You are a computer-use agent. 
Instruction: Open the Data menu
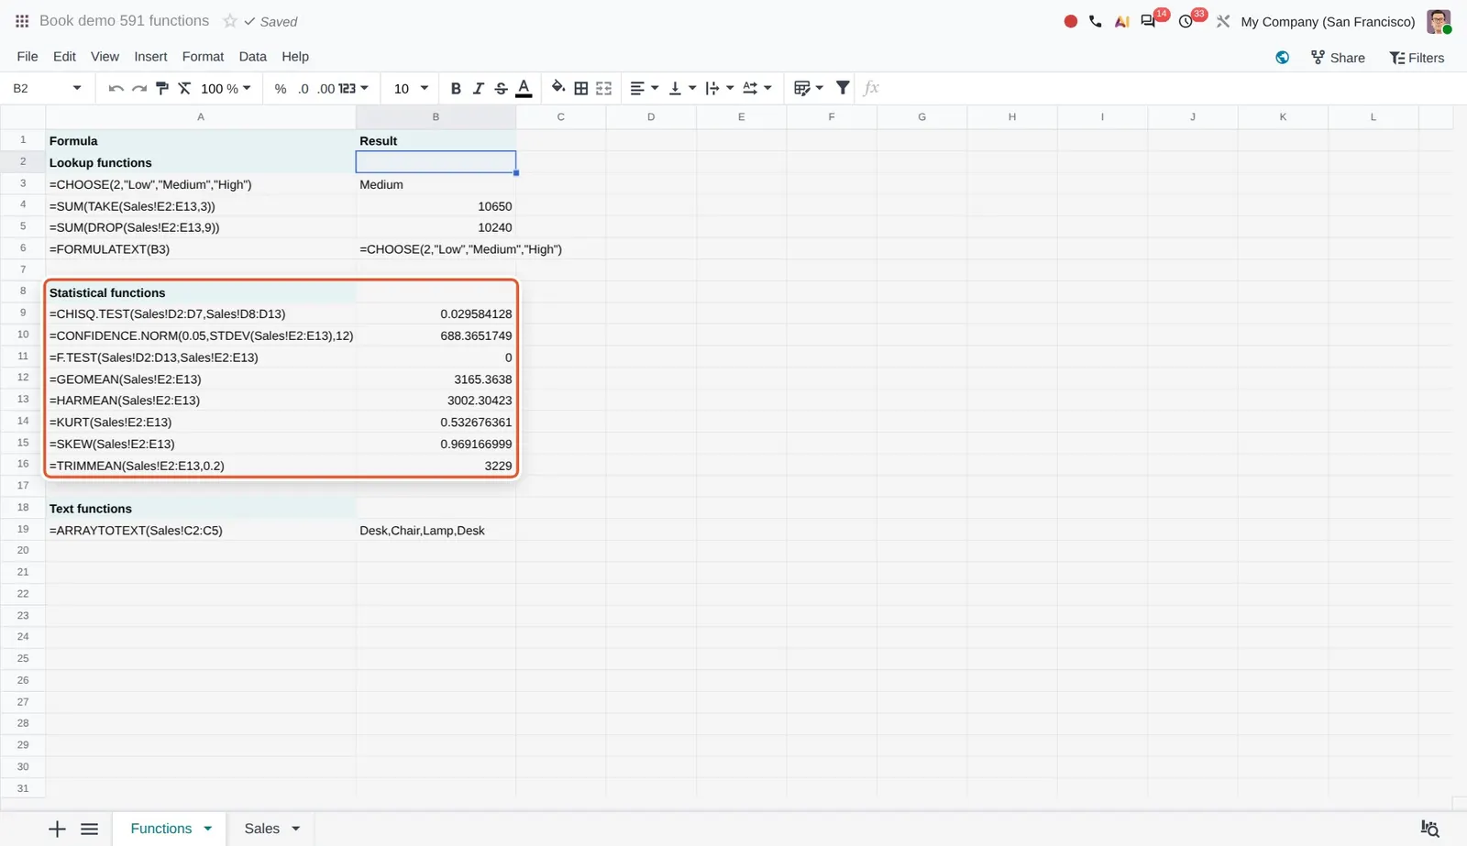(252, 57)
